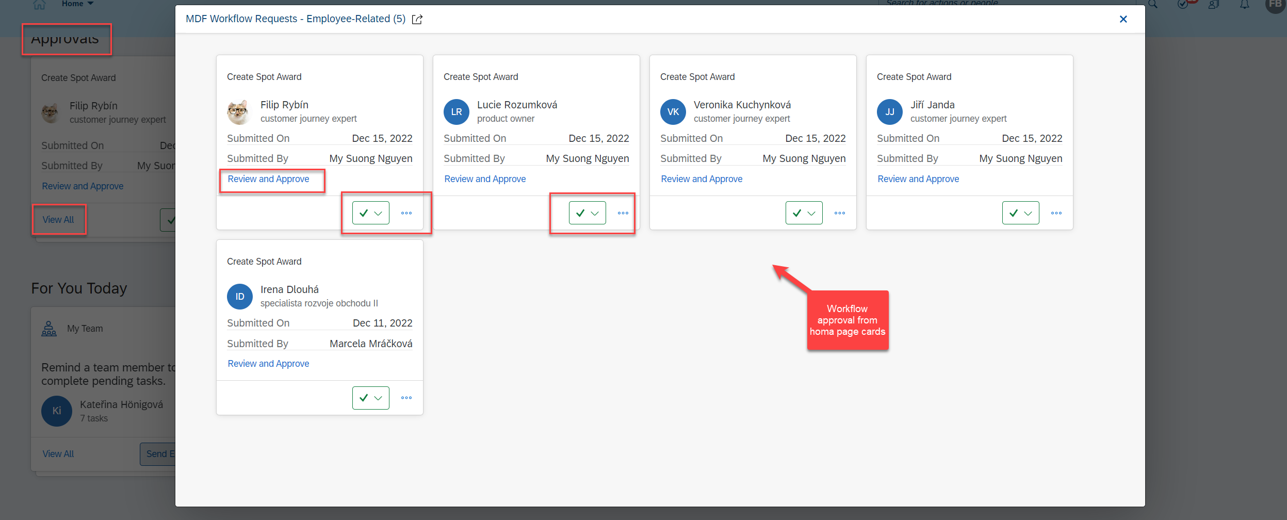Select the name Jiří Janda
Screen dimensions: 1287x520
[933, 105]
